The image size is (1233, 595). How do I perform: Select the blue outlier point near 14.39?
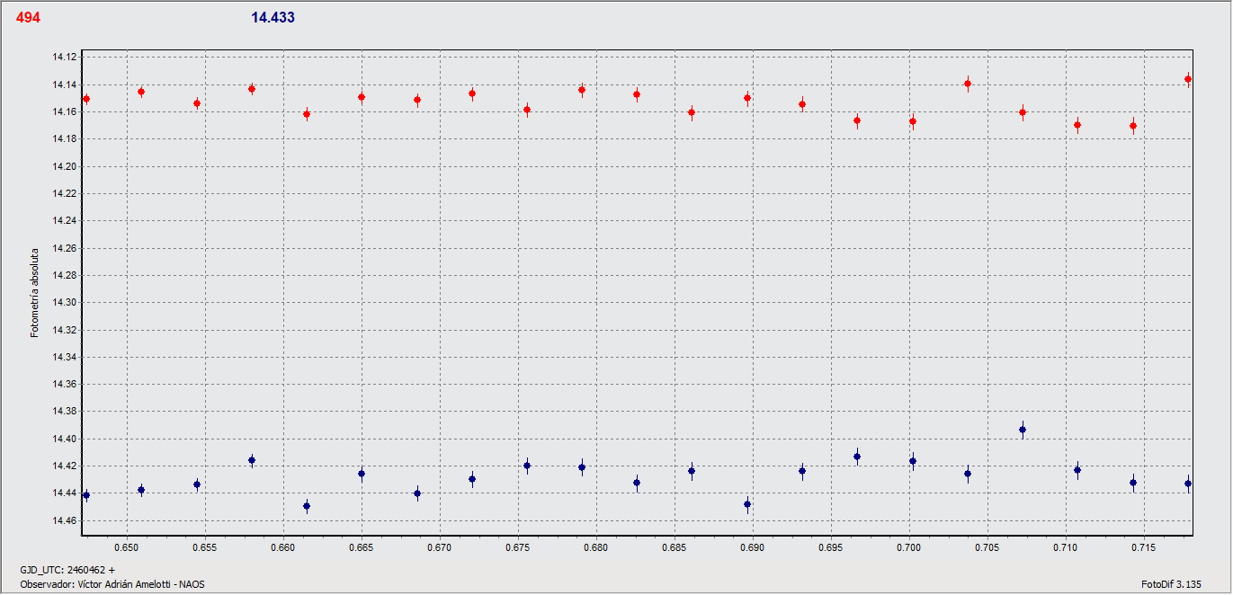click(x=1023, y=430)
